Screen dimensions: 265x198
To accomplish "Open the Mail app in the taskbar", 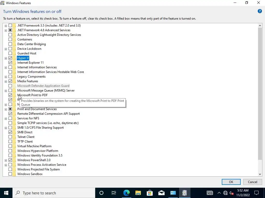I will click(161, 193).
